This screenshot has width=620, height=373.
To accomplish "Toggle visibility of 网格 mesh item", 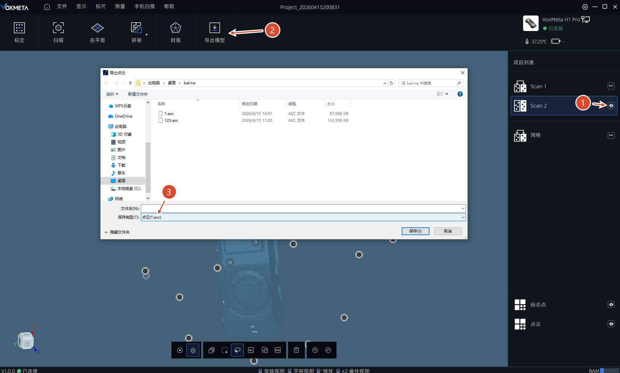I will tap(611, 135).
